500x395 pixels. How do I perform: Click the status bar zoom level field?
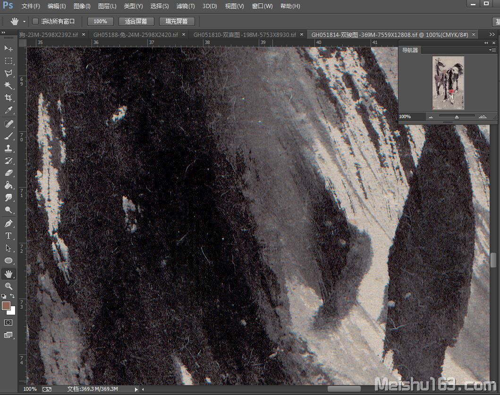click(x=30, y=389)
